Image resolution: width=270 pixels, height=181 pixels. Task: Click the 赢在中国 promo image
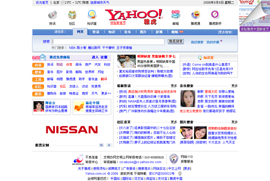pyautogui.click(x=79, y=107)
